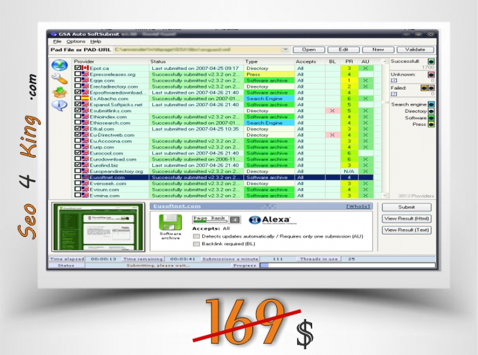
Task: Click View Result (Html) button
Action: pos(407,219)
